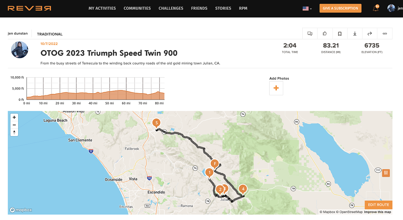The image size is (403, 220).
Task: Click the finish marker F on map
Action: click(x=215, y=164)
